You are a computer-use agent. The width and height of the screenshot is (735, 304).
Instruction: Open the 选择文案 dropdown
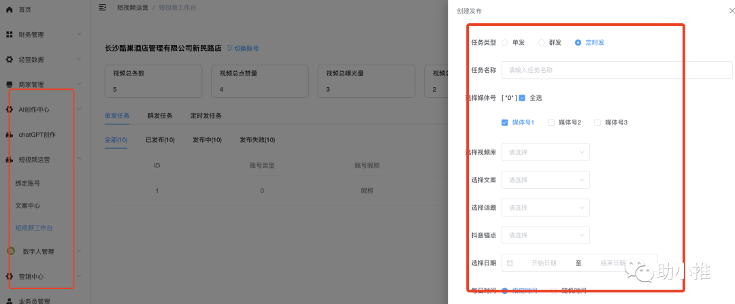click(x=545, y=180)
